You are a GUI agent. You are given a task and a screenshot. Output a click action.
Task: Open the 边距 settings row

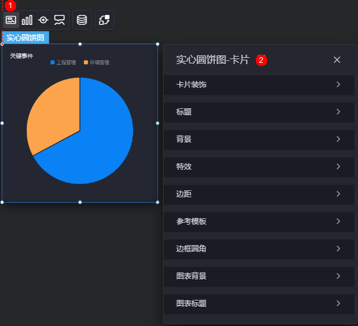pos(259,194)
